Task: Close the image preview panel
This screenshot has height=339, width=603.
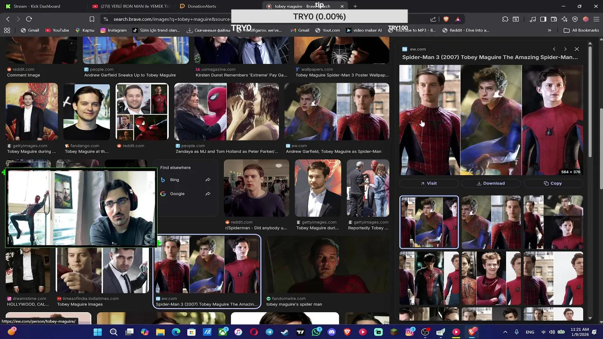Action: (x=577, y=49)
